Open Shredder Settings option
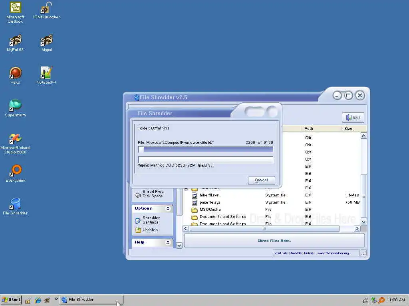 click(151, 220)
